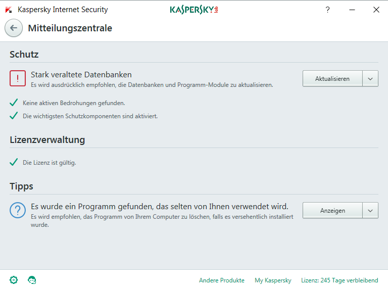Open the Andere Produkte link

(222, 280)
